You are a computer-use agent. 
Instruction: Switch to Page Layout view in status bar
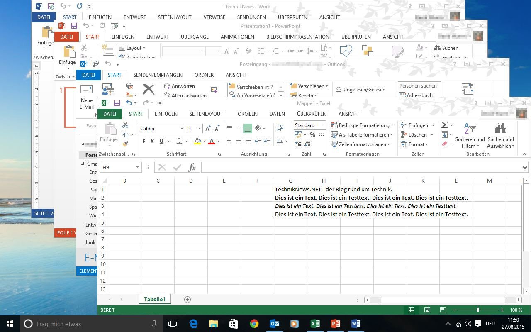tap(427, 310)
